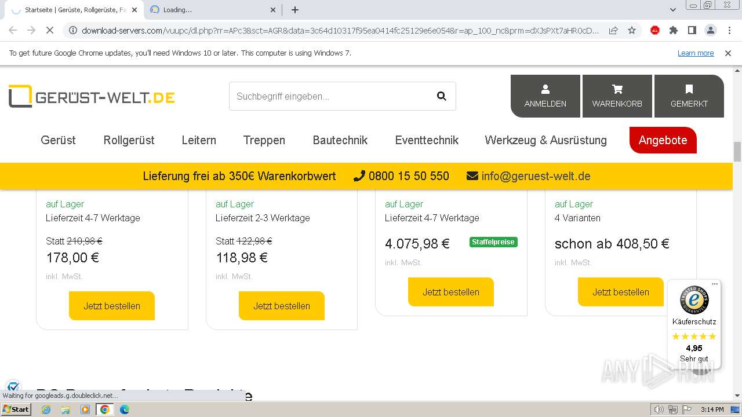Click the search magnifier icon
Image resolution: width=742 pixels, height=417 pixels.
coord(442,96)
